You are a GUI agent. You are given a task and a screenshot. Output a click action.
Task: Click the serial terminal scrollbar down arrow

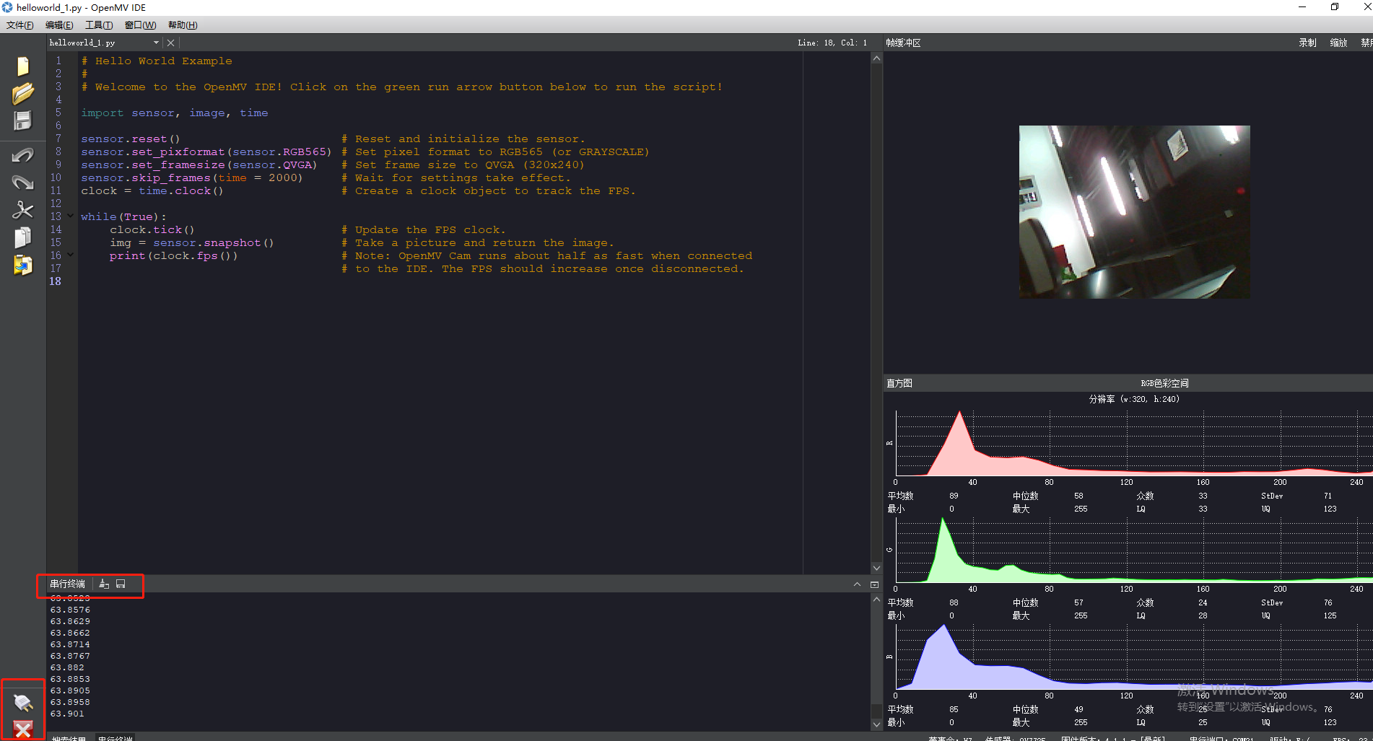876,724
